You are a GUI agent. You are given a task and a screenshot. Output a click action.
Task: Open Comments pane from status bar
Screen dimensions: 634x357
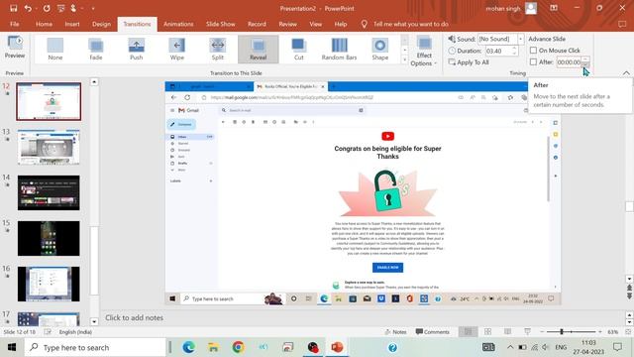pos(432,332)
